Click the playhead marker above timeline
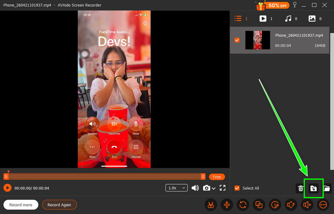 point(8,171)
